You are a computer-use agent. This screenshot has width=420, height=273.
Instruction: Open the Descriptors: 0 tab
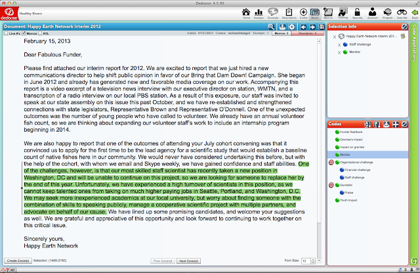[308, 33]
